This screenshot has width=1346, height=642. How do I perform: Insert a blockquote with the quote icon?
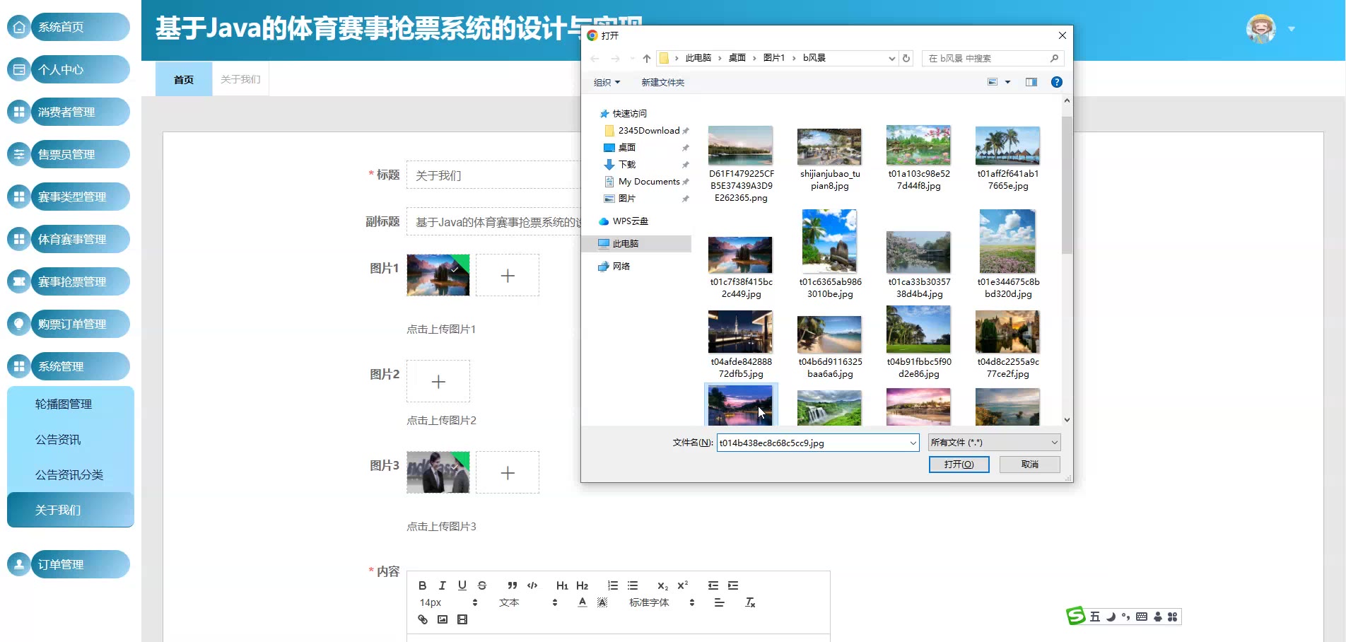tap(513, 585)
